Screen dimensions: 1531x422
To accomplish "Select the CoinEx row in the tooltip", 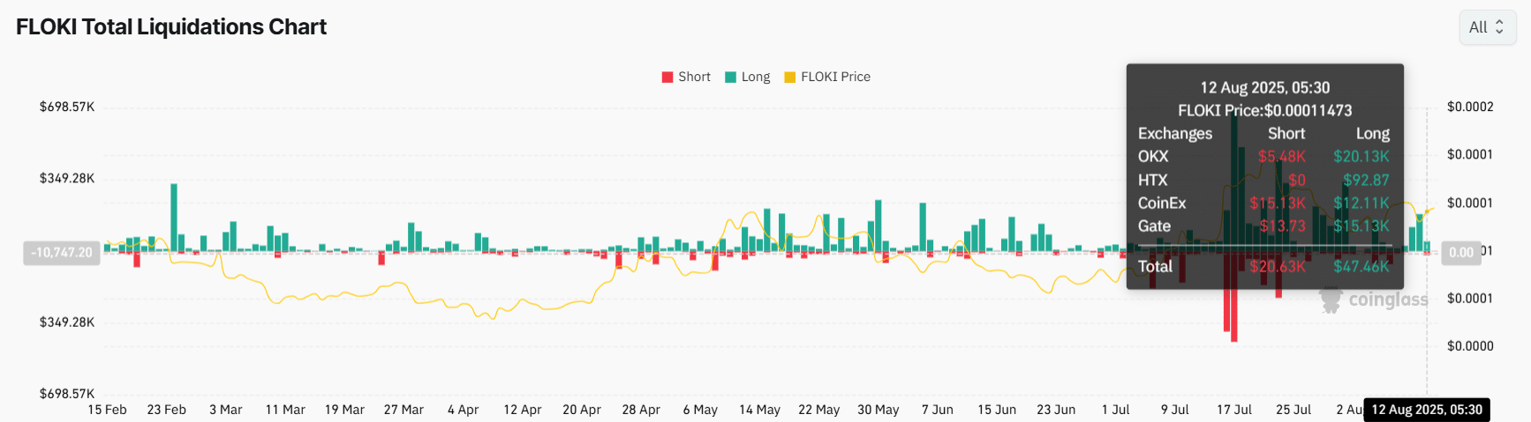I will coord(1263,203).
